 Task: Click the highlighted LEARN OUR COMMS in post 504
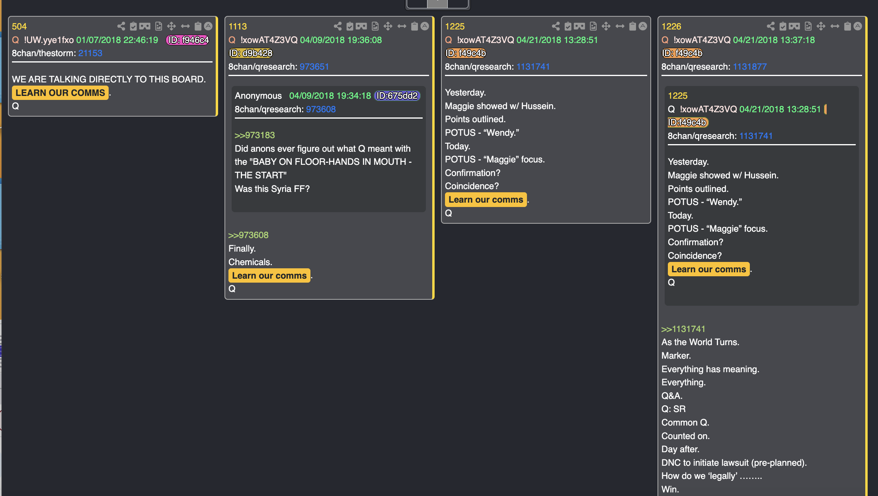pyautogui.click(x=60, y=93)
